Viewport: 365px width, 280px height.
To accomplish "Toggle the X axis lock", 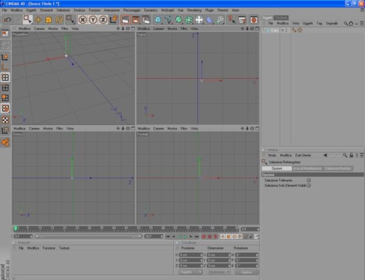I will click(82, 20).
